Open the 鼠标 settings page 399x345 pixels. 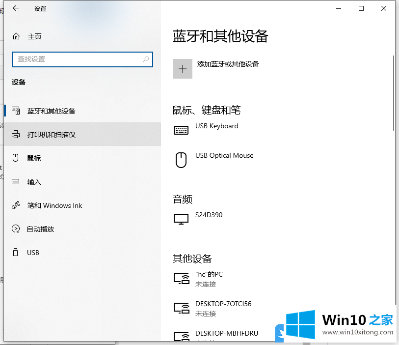click(x=34, y=158)
